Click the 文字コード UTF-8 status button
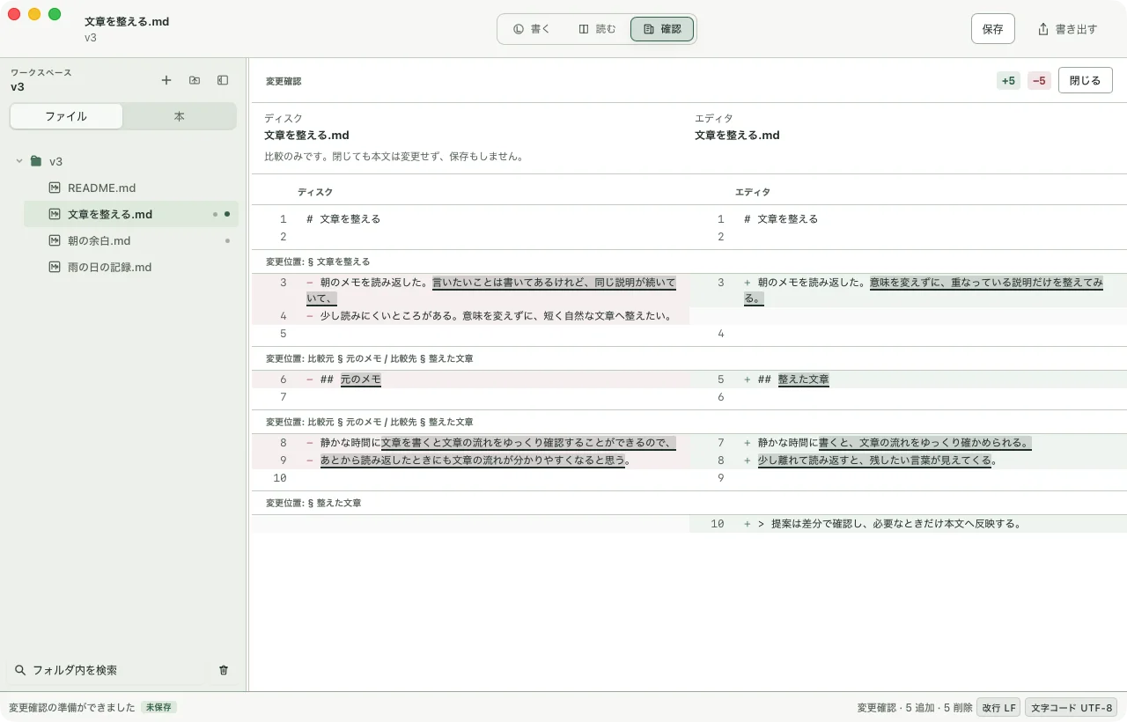 (x=1071, y=708)
